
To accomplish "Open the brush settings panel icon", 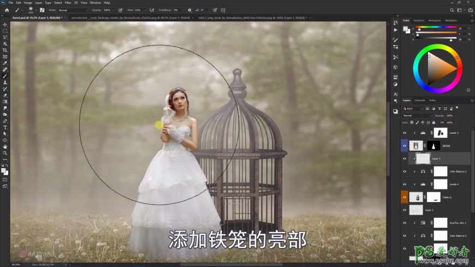I will click(42, 10).
